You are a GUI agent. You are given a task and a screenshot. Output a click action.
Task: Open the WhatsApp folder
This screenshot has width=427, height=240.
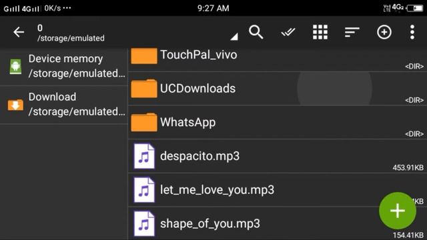pos(278,123)
